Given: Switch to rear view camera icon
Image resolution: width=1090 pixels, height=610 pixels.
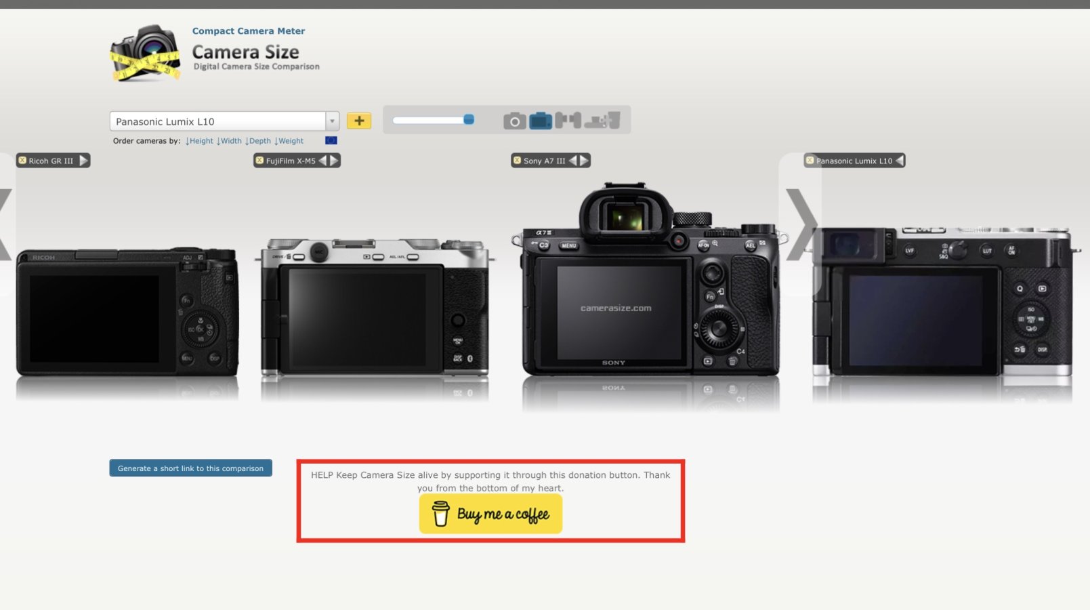Looking at the screenshot, I should tap(540, 121).
